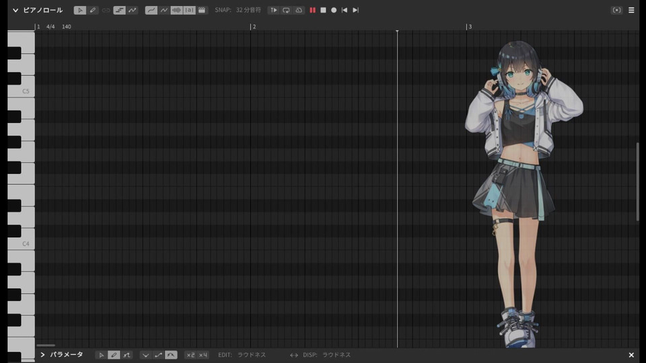Choose the smooth arc curve mode icon
The image size is (646, 363).
(x=171, y=355)
